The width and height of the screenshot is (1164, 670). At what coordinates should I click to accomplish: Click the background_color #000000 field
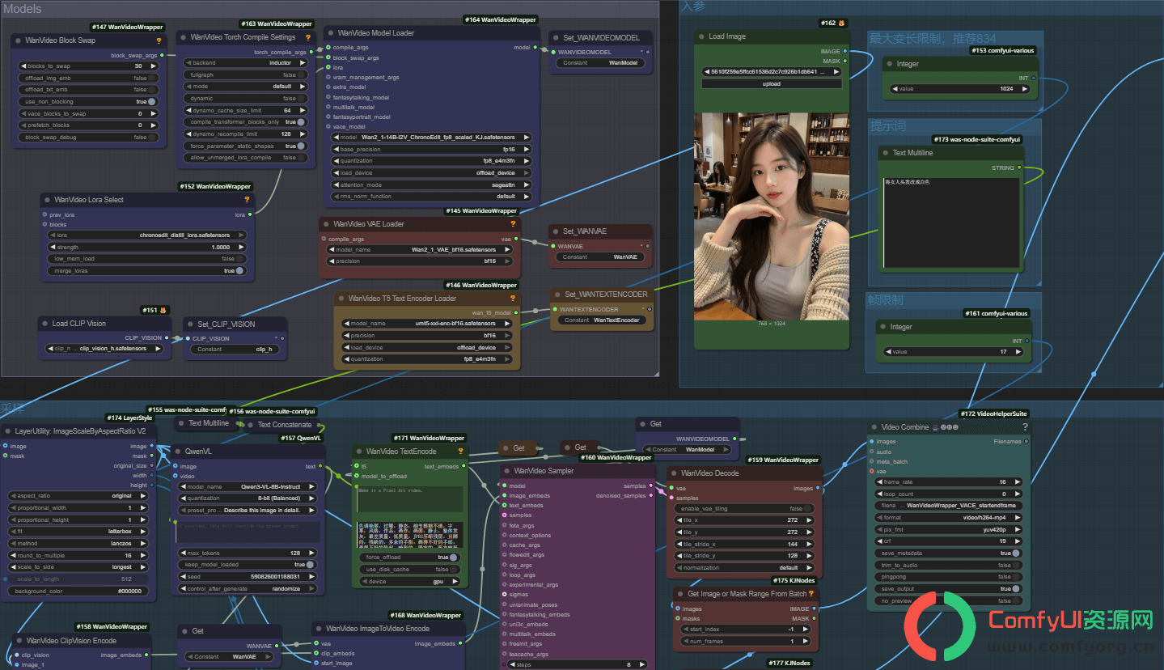[78, 592]
